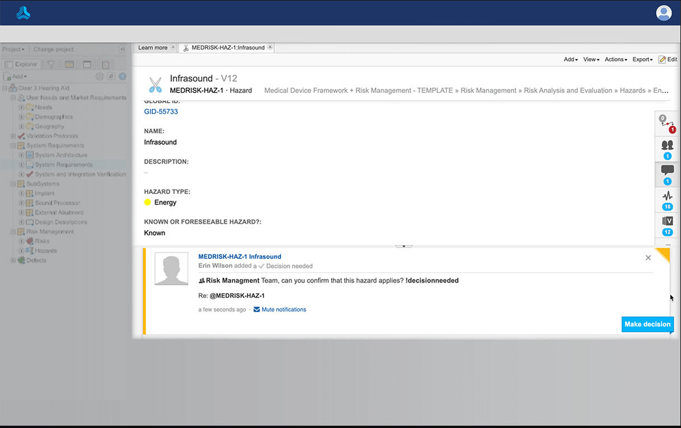The width and height of the screenshot is (681, 428).
Task: Open the GID-55733 global ID link
Action: pos(161,112)
